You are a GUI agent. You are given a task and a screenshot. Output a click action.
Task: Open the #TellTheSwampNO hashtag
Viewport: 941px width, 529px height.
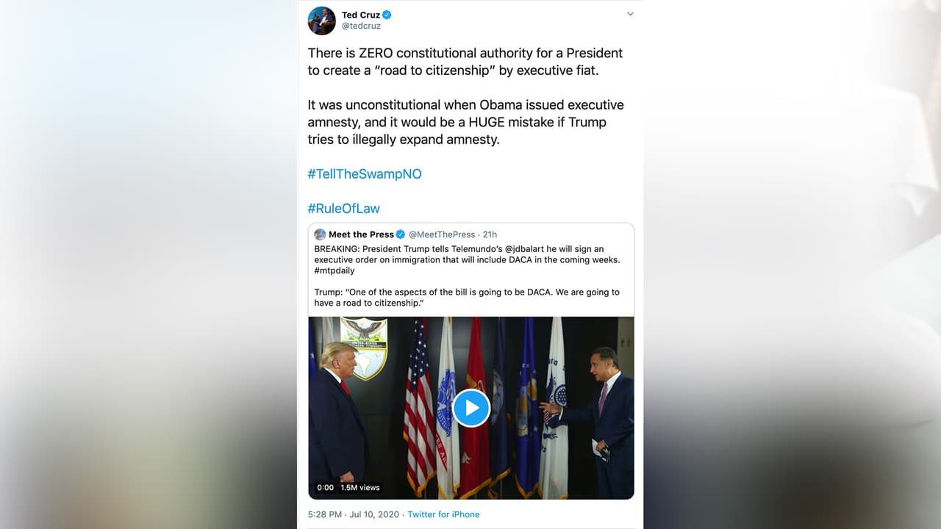pyautogui.click(x=365, y=173)
